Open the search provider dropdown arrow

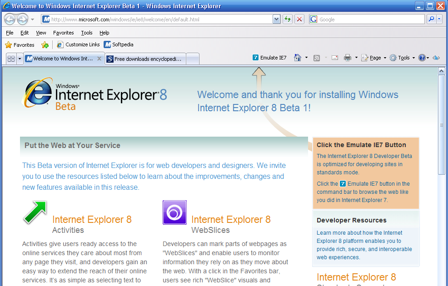pyautogui.click(x=439, y=19)
